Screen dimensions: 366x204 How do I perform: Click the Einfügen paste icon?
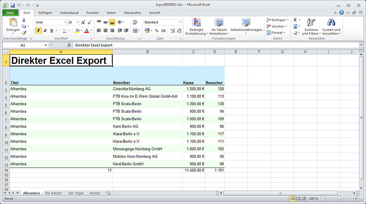click(13, 23)
